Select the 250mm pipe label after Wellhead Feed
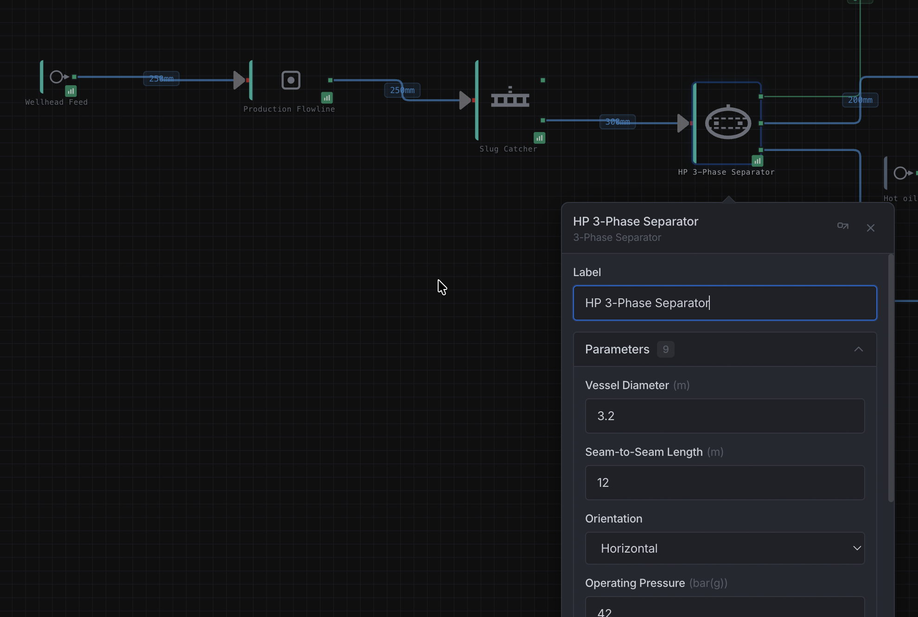918x617 pixels. (161, 79)
